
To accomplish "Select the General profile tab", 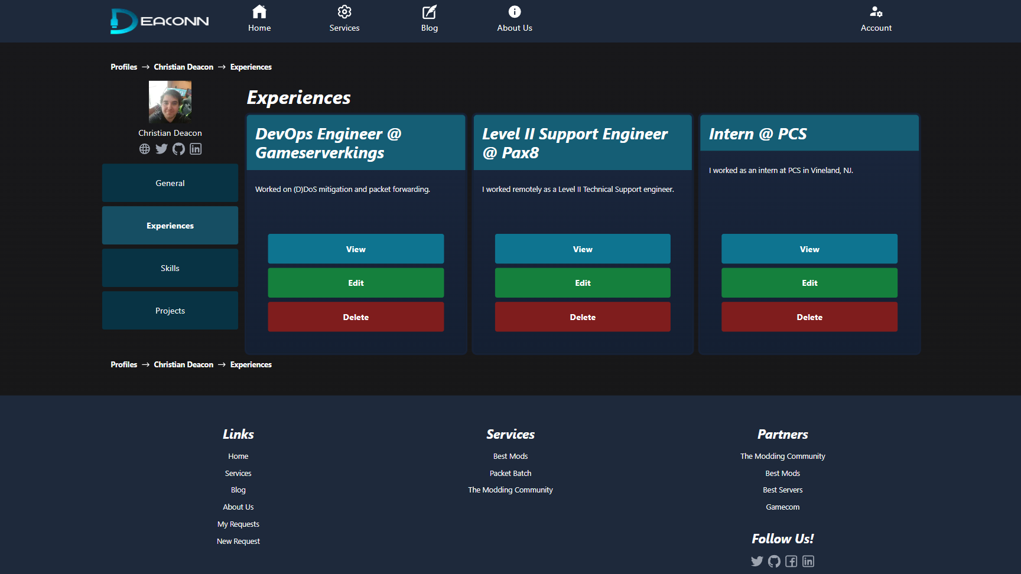I will click(170, 183).
